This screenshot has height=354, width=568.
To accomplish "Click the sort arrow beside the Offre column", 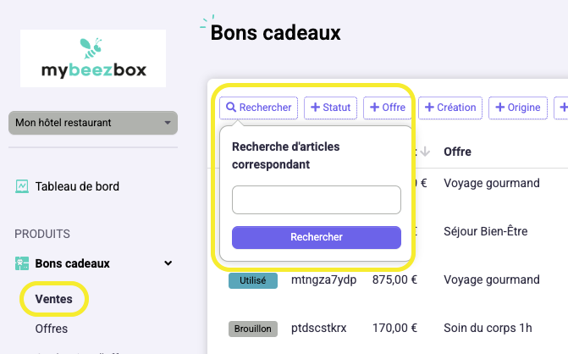I will [x=426, y=152].
